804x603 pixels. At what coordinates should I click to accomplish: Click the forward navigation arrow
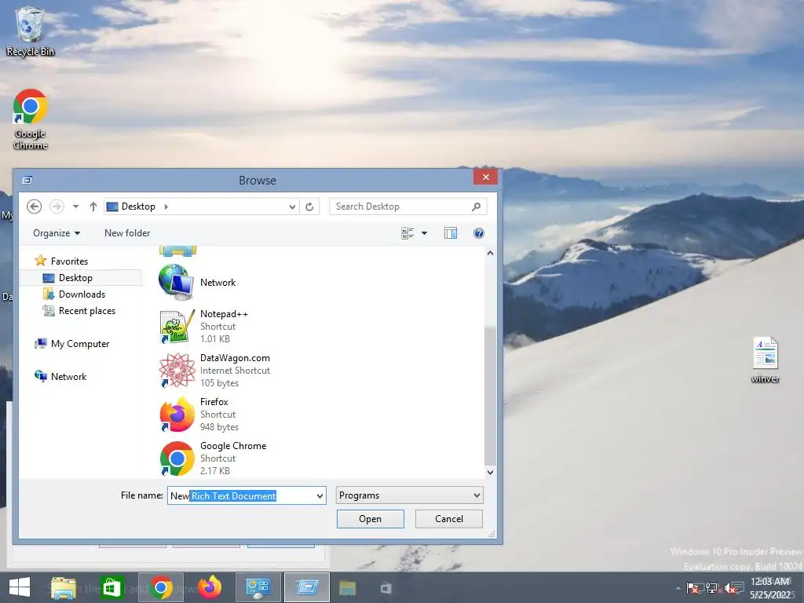click(57, 206)
